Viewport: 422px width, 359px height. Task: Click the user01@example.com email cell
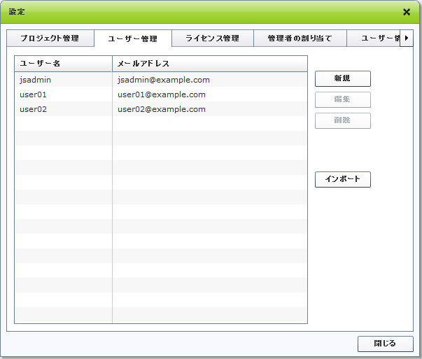[x=210, y=94]
